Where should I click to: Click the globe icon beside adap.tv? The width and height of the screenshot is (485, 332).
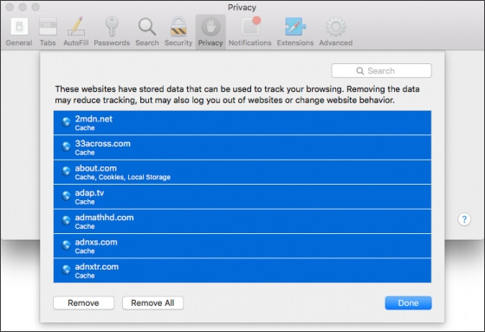click(x=66, y=196)
